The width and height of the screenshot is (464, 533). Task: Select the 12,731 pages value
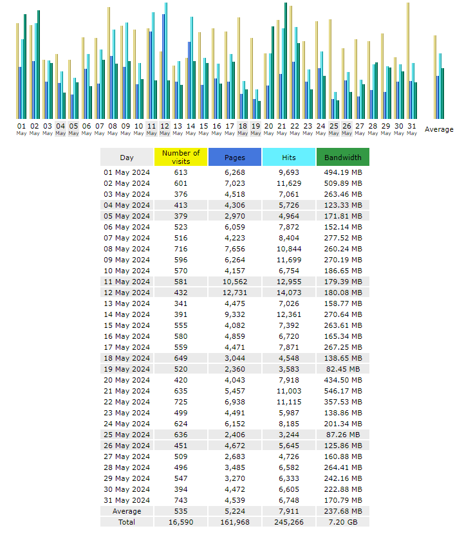pyautogui.click(x=234, y=293)
